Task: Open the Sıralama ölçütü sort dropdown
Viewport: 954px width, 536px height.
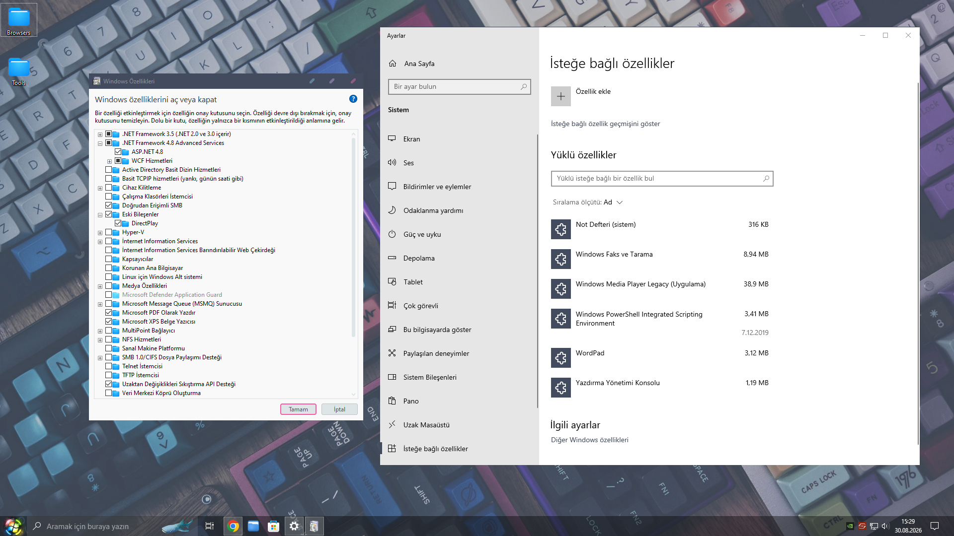Action: coord(588,202)
